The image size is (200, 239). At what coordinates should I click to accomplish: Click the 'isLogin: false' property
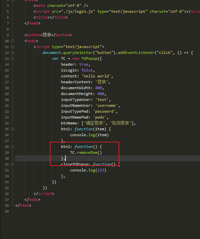(78, 70)
